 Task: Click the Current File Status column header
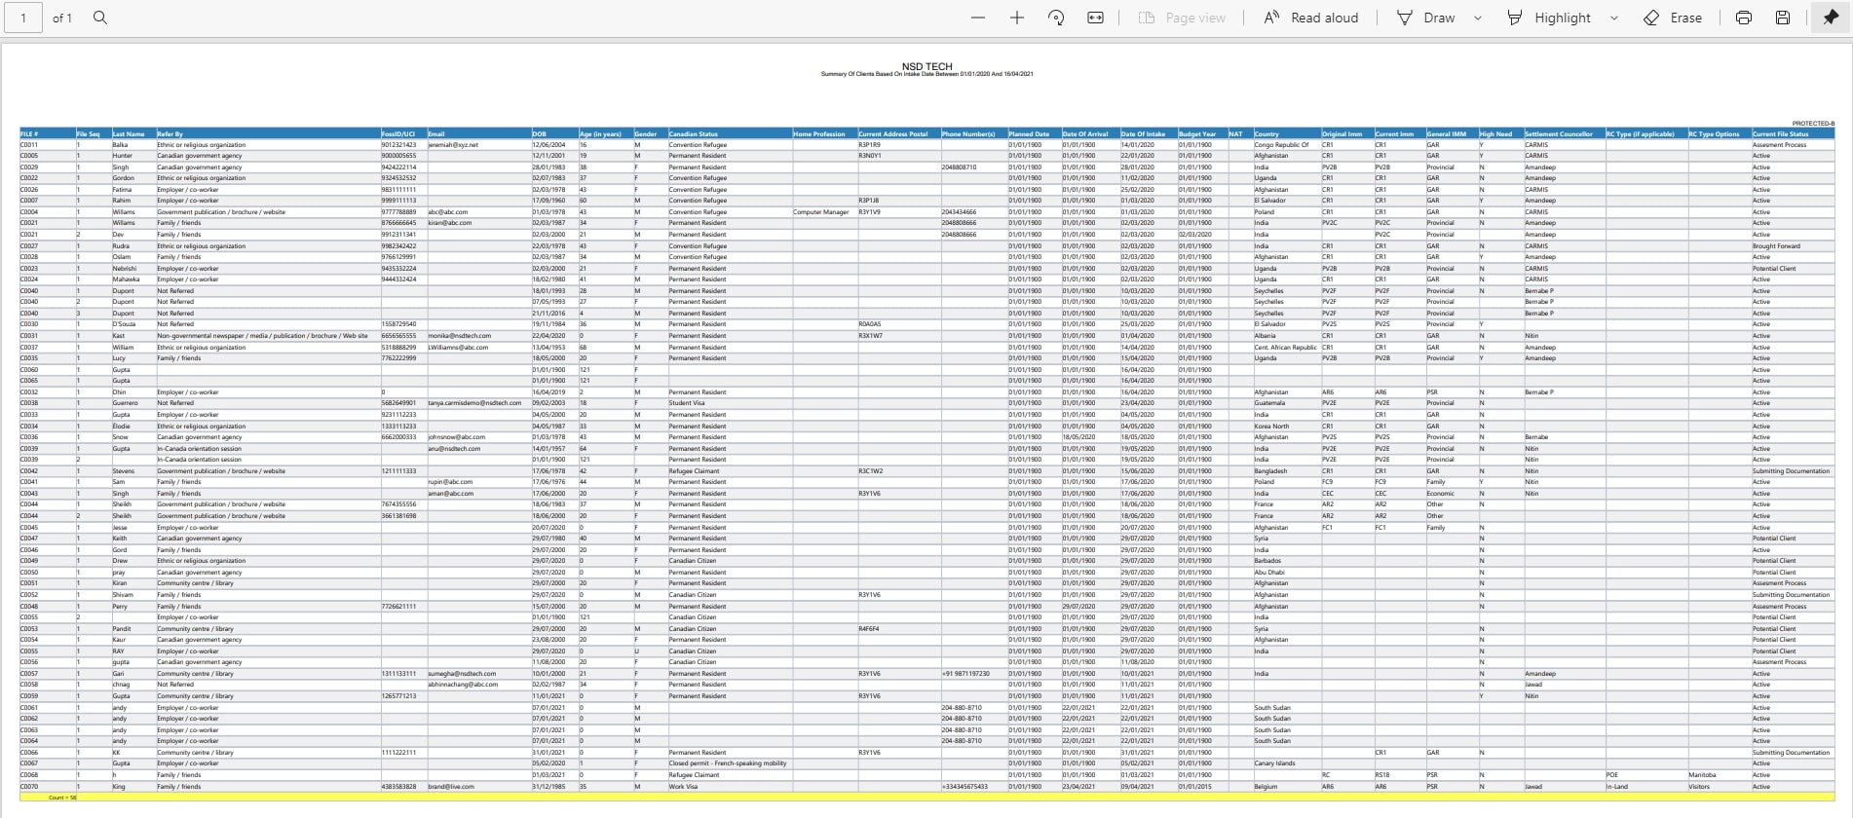click(x=1780, y=134)
